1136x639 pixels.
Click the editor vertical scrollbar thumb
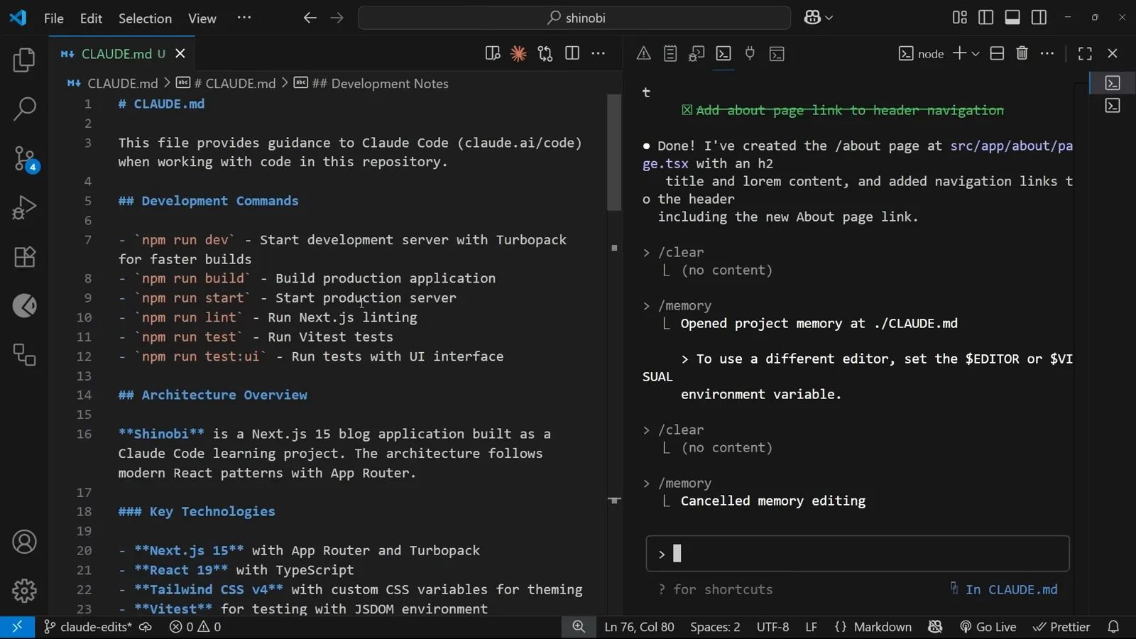pyautogui.click(x=614, y=153)
